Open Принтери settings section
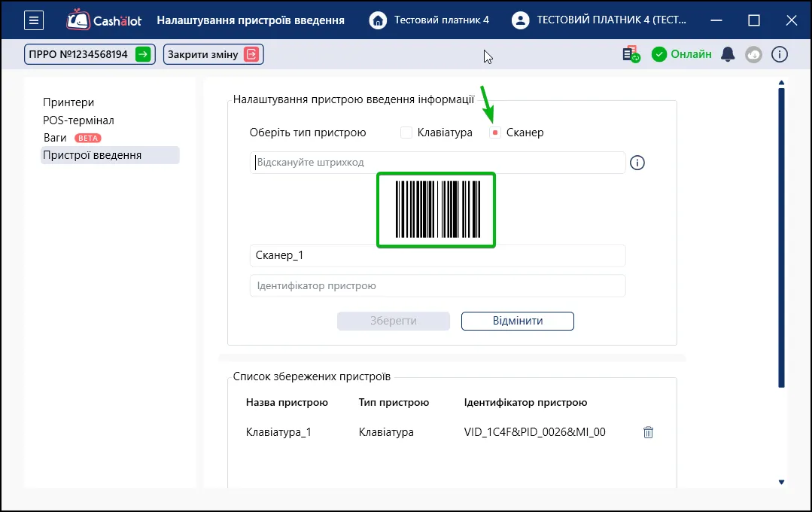The height and width of the screenshot is (512, 812). click(x=68, y=102)
